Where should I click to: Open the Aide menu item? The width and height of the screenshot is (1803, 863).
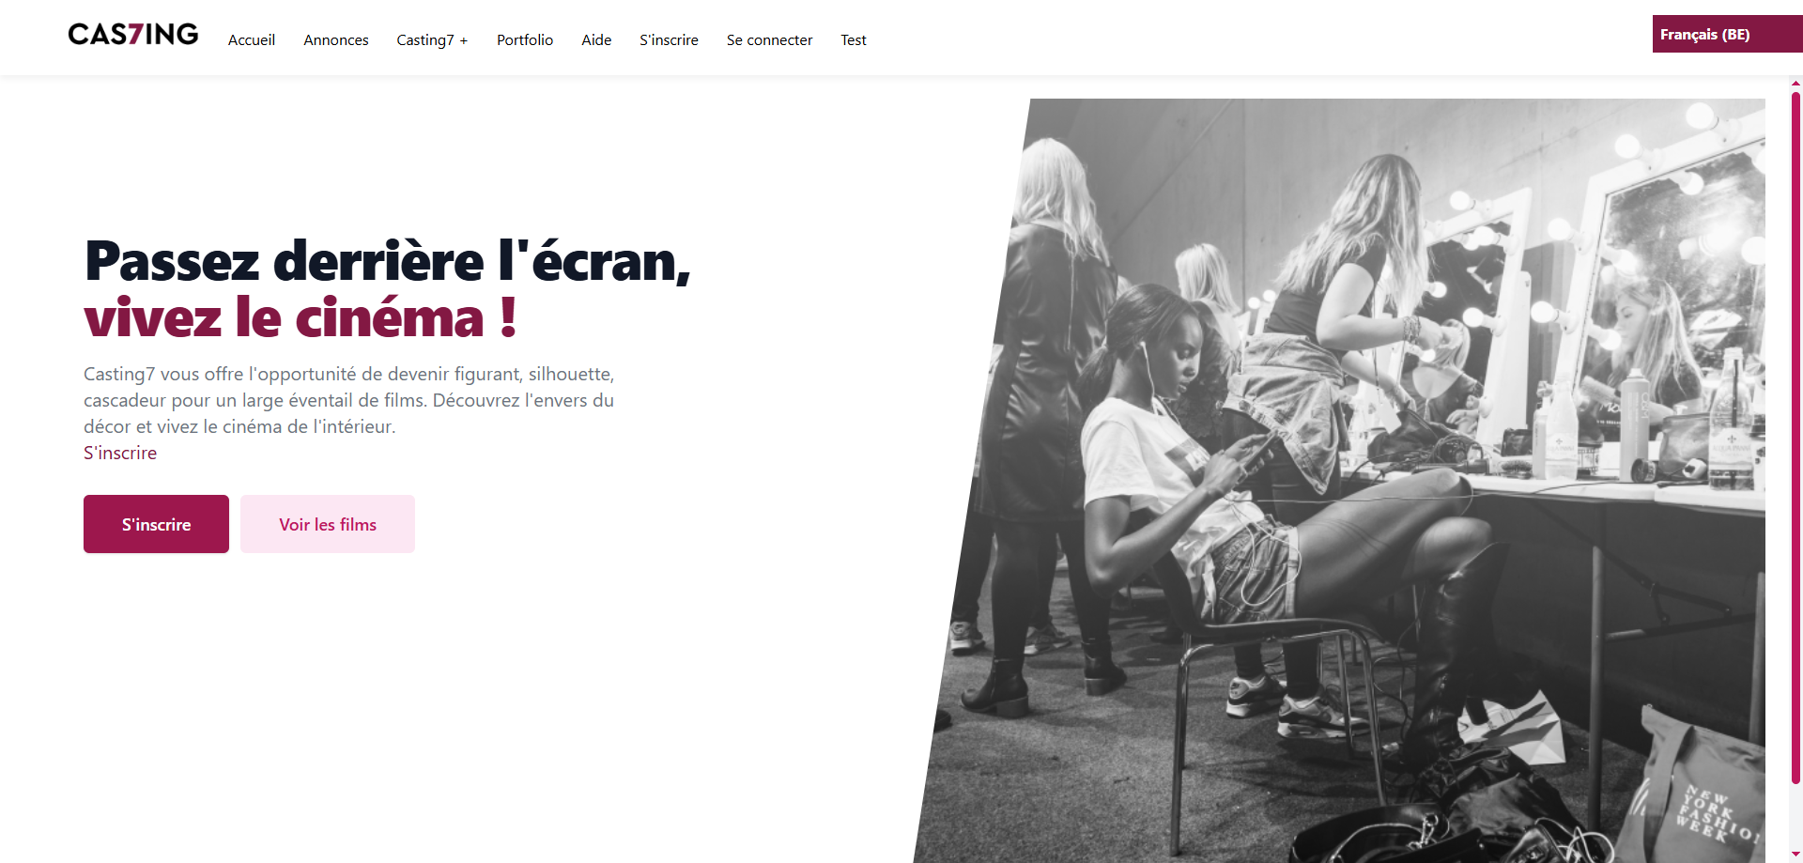click(x=596, y=39)
